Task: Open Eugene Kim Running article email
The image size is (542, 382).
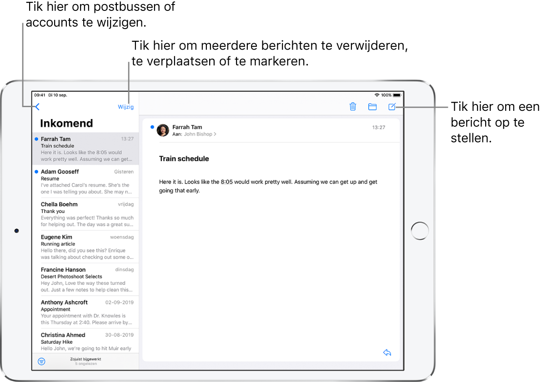Action: [86, 247]
